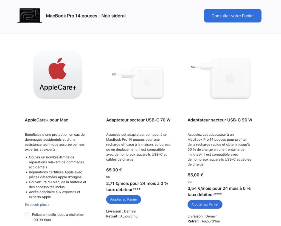Click the 3,54 €/mois financing offer text
The image size is (281, 226).
(219, 191)
